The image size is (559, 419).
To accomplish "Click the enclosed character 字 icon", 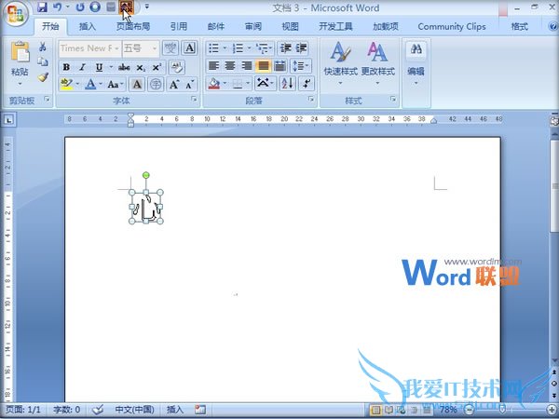I will click(156, 85).
